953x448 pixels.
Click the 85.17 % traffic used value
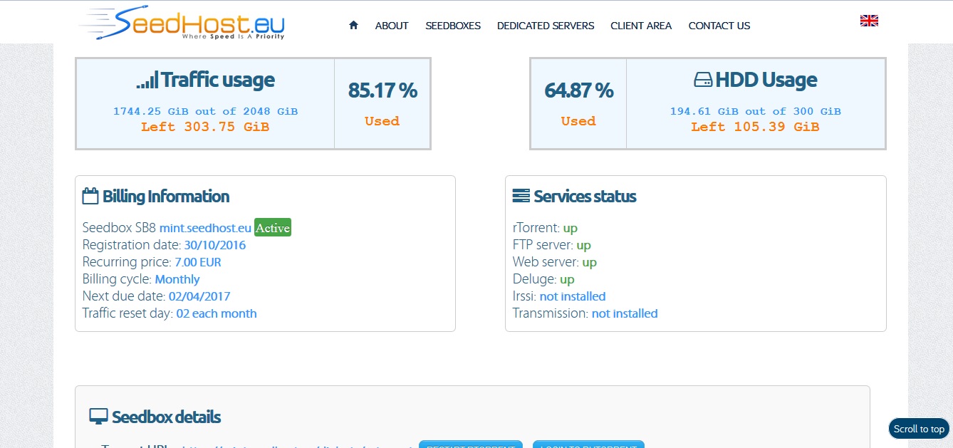[x=382, y=90]
